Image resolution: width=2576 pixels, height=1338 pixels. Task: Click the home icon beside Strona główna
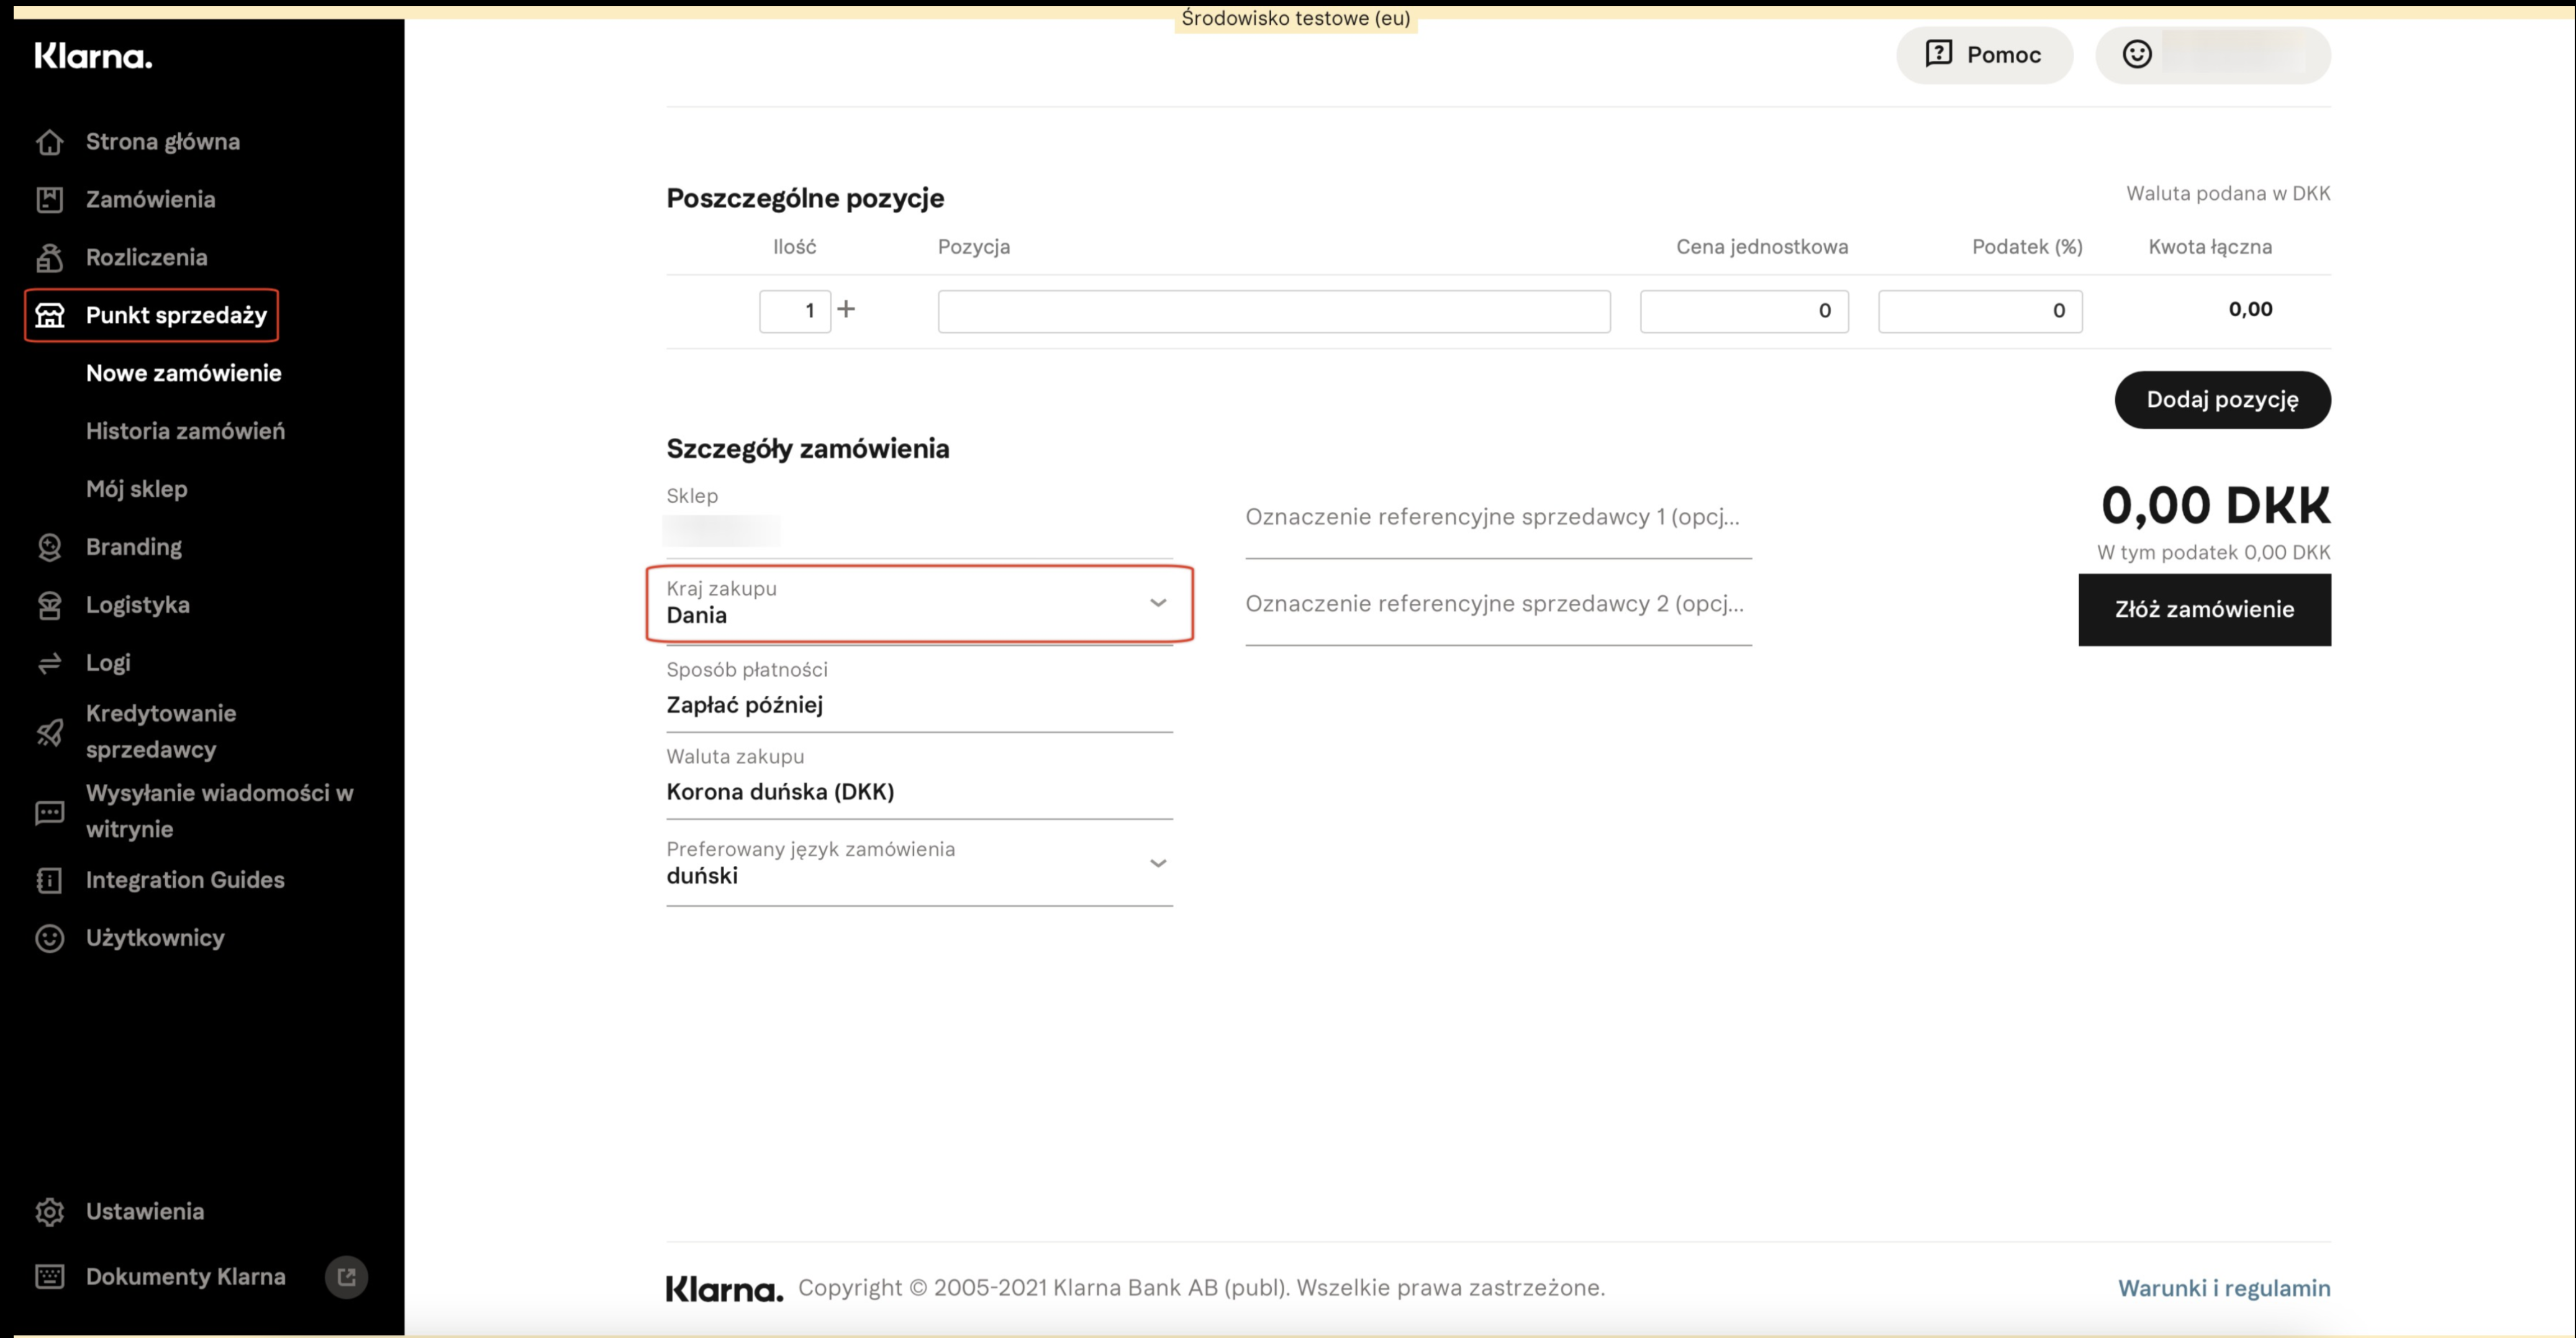click(x=49, y=142)
